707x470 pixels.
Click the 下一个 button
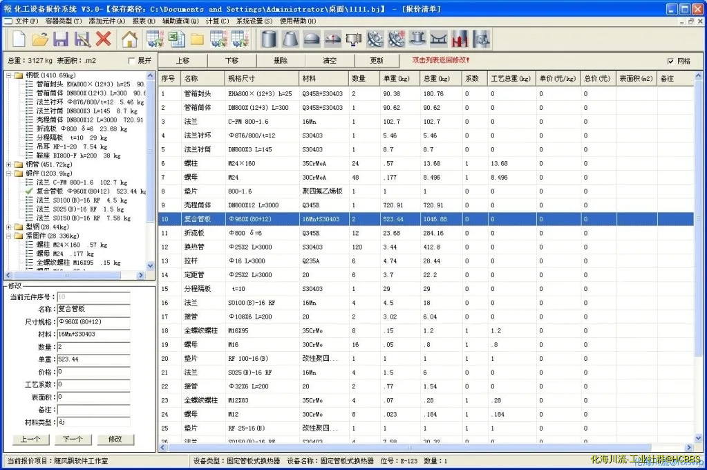pyautogui.click(x=73, y=440)
